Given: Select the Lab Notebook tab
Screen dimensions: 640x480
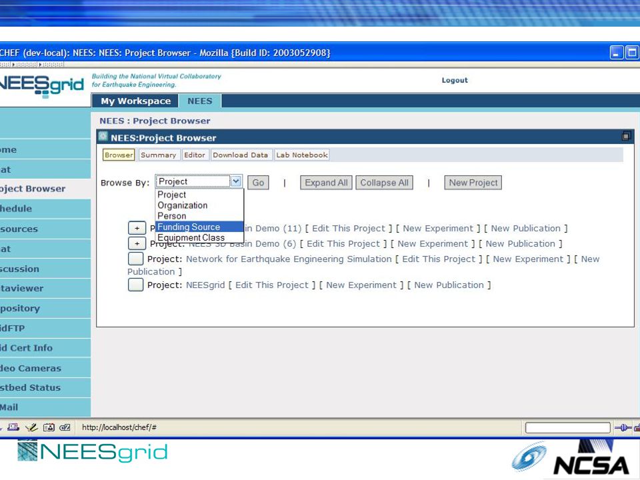Looking at the screenshot, I should pos(301,155).
